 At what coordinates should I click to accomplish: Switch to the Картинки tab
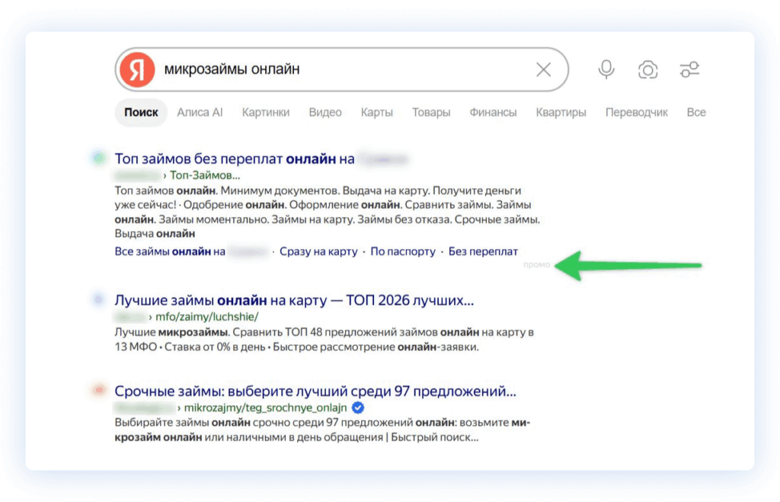coord(266,113)
